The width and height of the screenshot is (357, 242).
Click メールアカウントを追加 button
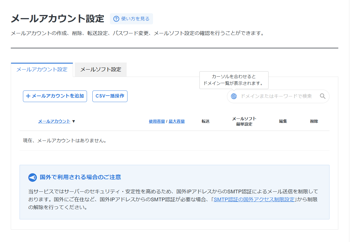[x=55, y=96]
